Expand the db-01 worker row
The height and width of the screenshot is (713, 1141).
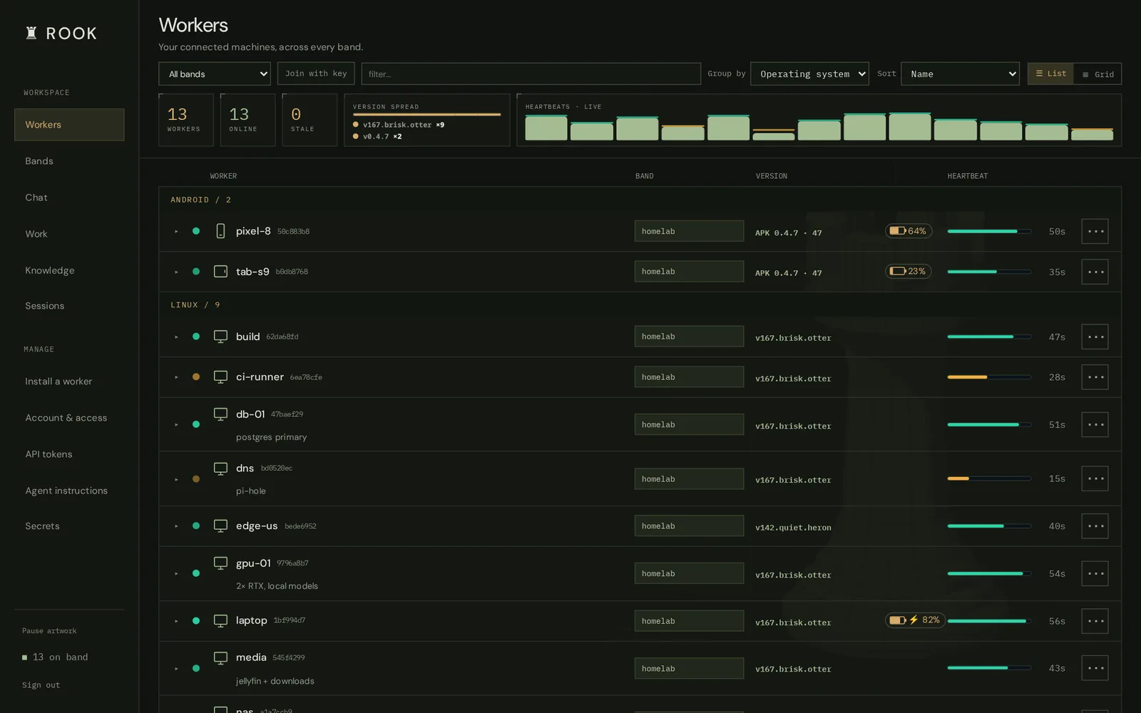(x=176, y=425)
